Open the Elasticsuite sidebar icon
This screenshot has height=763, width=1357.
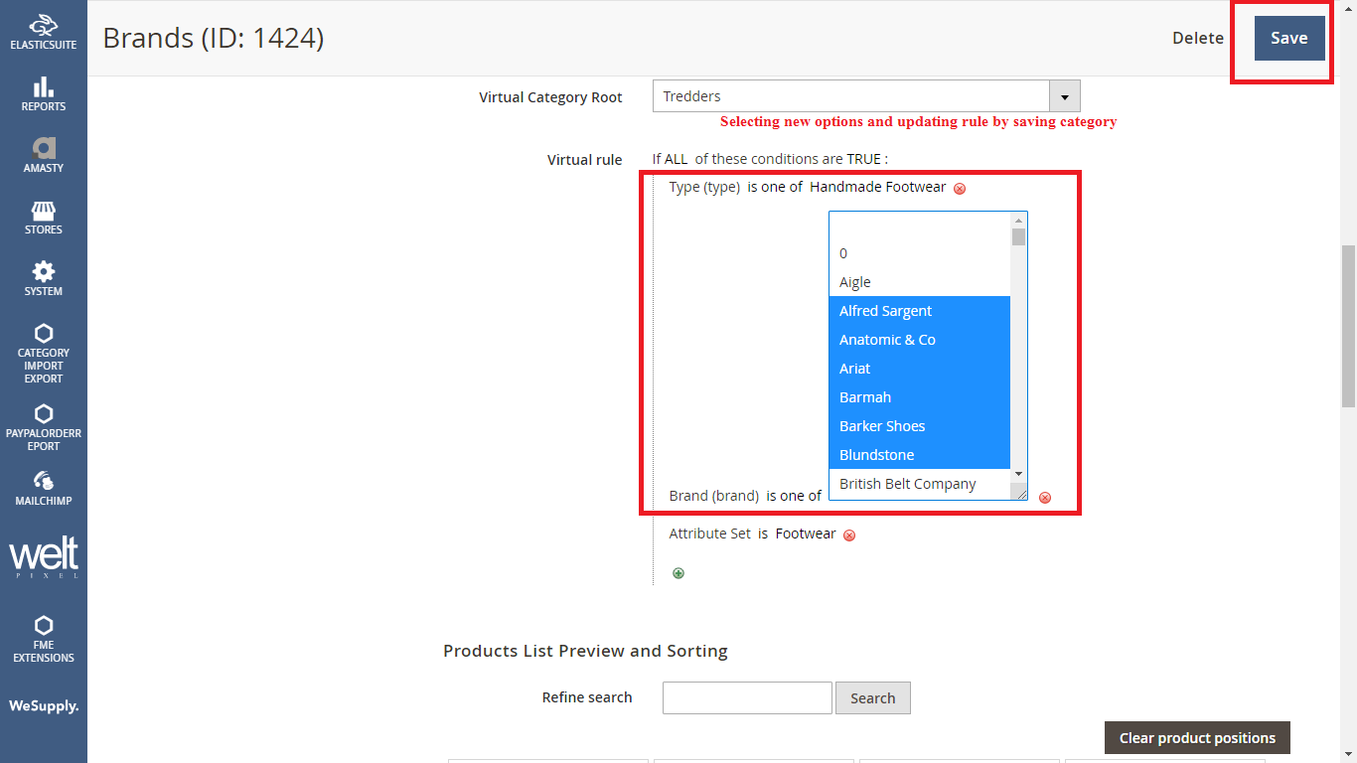tap(43, 30)
